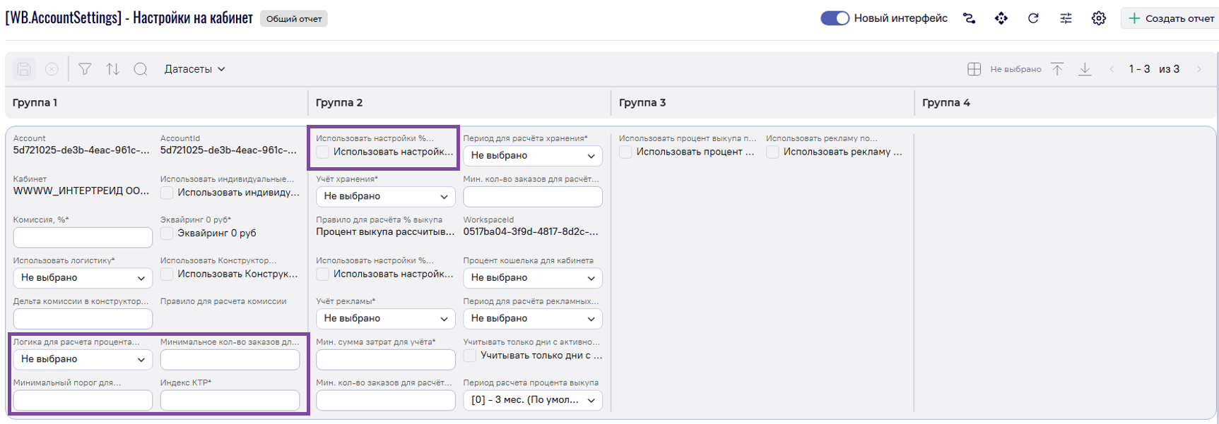Viewport: 1219px width, 424px height.
Task: Click the Комиссия, % input field
Action: (x=83, y=238)
